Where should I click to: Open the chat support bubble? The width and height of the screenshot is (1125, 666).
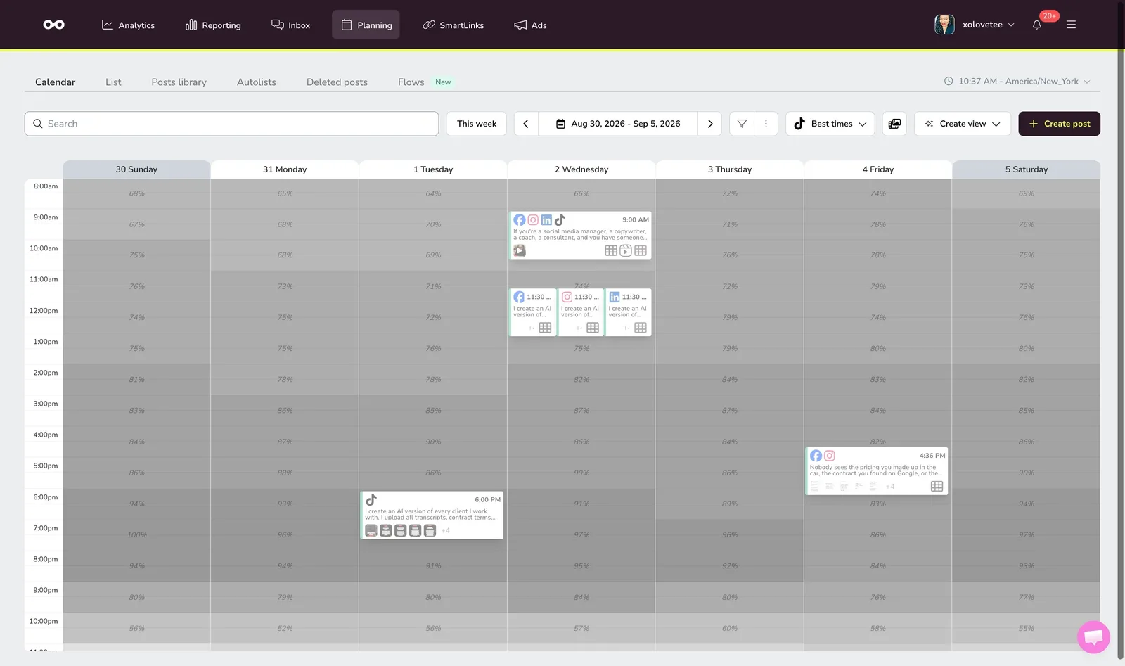point(1093,637)
